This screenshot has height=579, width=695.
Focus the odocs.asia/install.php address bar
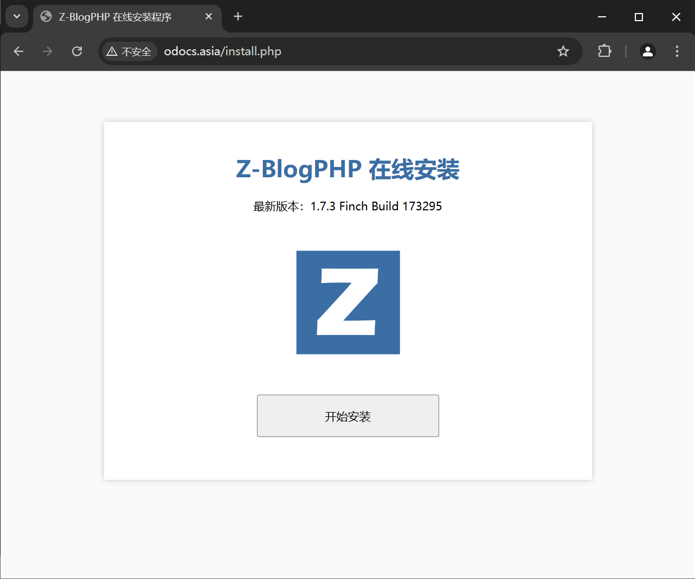click(x=325, y=52)
